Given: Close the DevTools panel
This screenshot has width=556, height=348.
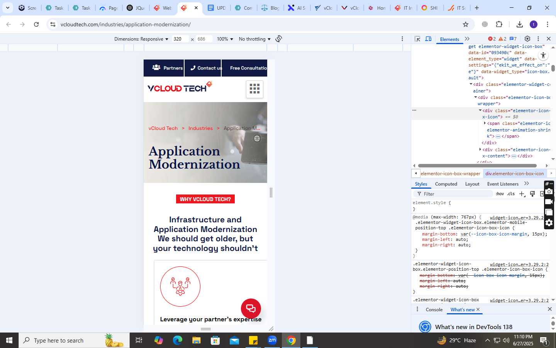Looking at the screenshot, I should click(549, 39).
